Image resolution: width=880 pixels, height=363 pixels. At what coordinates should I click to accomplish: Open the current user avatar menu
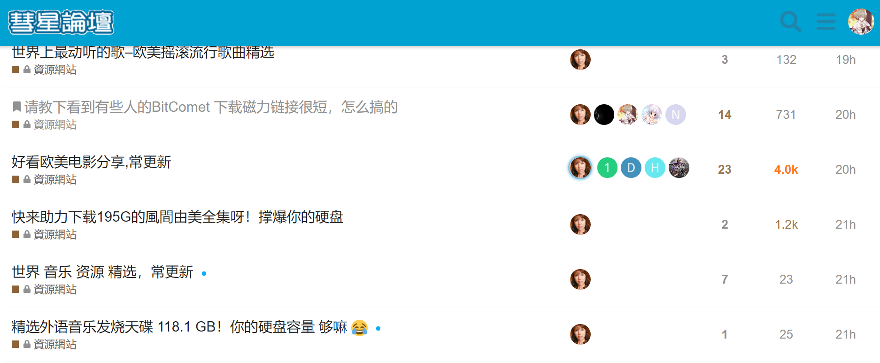pyautogui.click(x=861, y=22)
